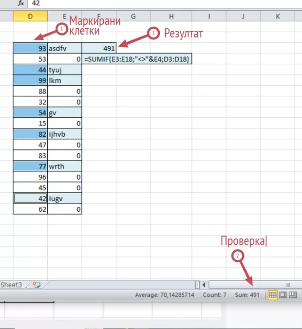This screenshot has height=329, width=302.
Task: Click the formula bar showing 42
Action: point(165,3)
